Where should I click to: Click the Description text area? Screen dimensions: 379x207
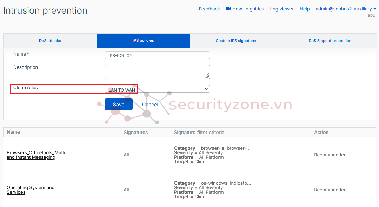pyautogui.click(x=157, y=72)
